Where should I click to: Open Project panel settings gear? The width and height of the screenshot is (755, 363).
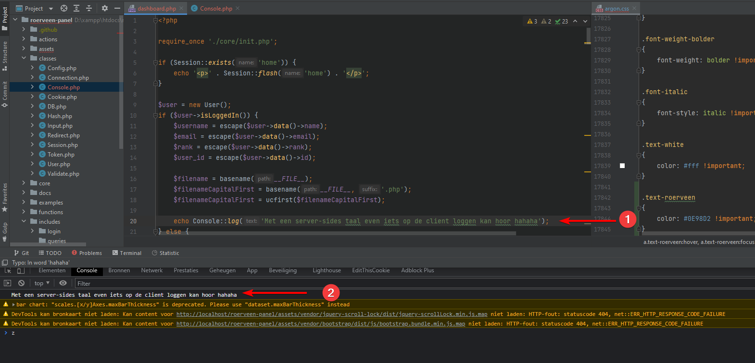[105, 8]
